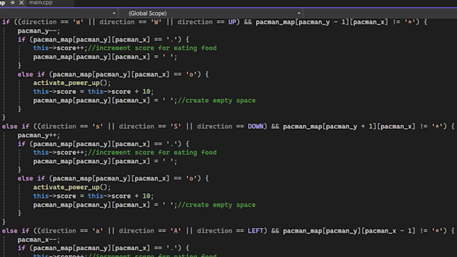Click the DOWN constant in else-if condition

255,126
